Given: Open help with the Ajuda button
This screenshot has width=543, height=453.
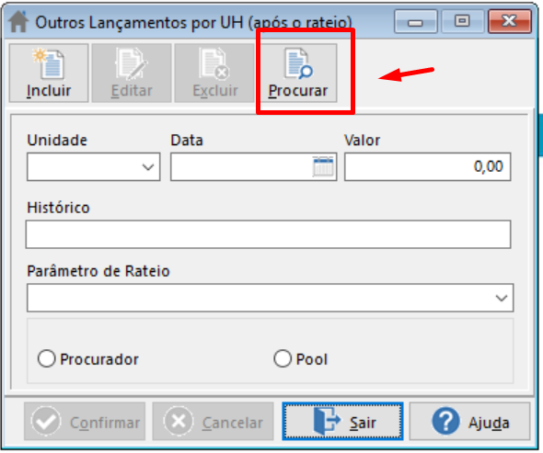Looking at the screenshot, I should coord(470,421).
